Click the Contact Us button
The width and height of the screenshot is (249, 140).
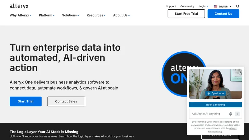(x=223, y=14)
